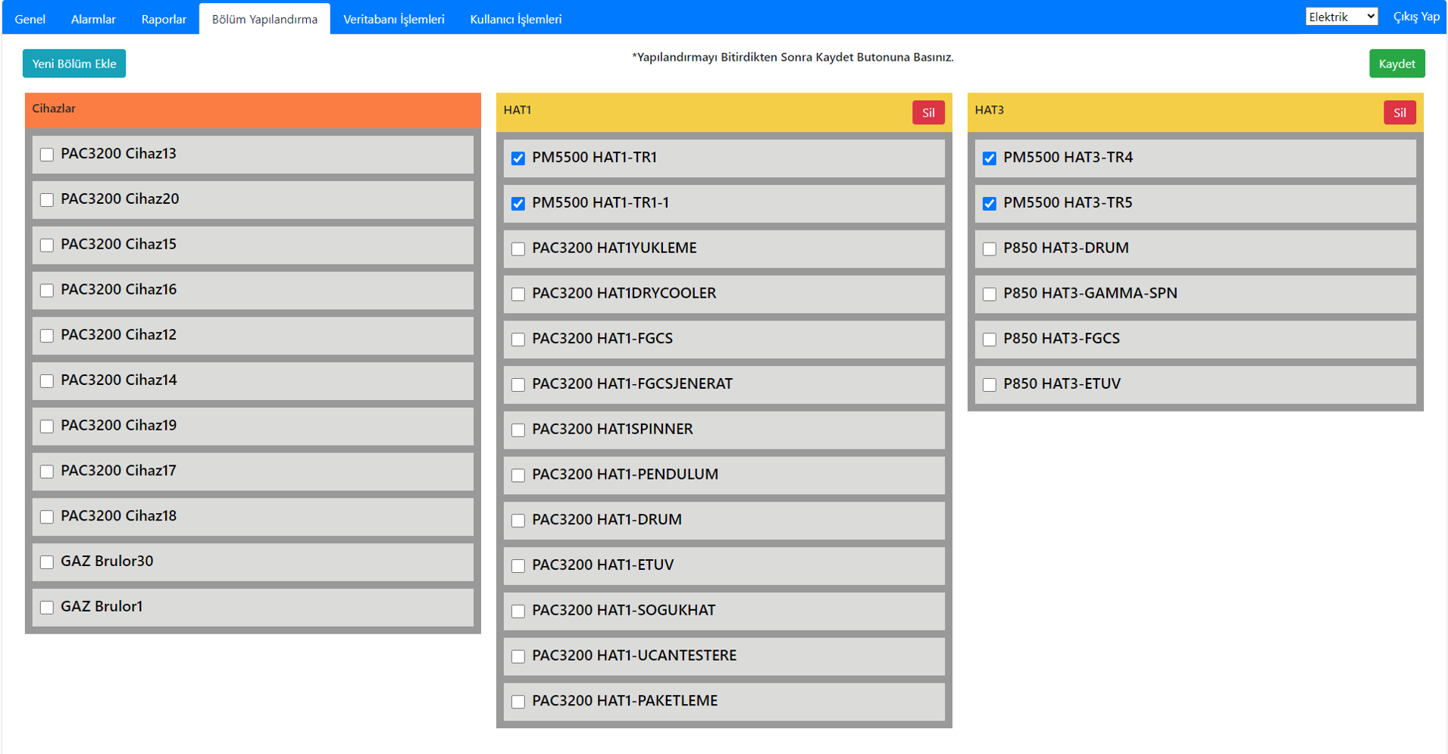Click the PM5500 HAT1-TR1 label text
This screenshot has height=754, width=1448.
click(x=594, y=158)
